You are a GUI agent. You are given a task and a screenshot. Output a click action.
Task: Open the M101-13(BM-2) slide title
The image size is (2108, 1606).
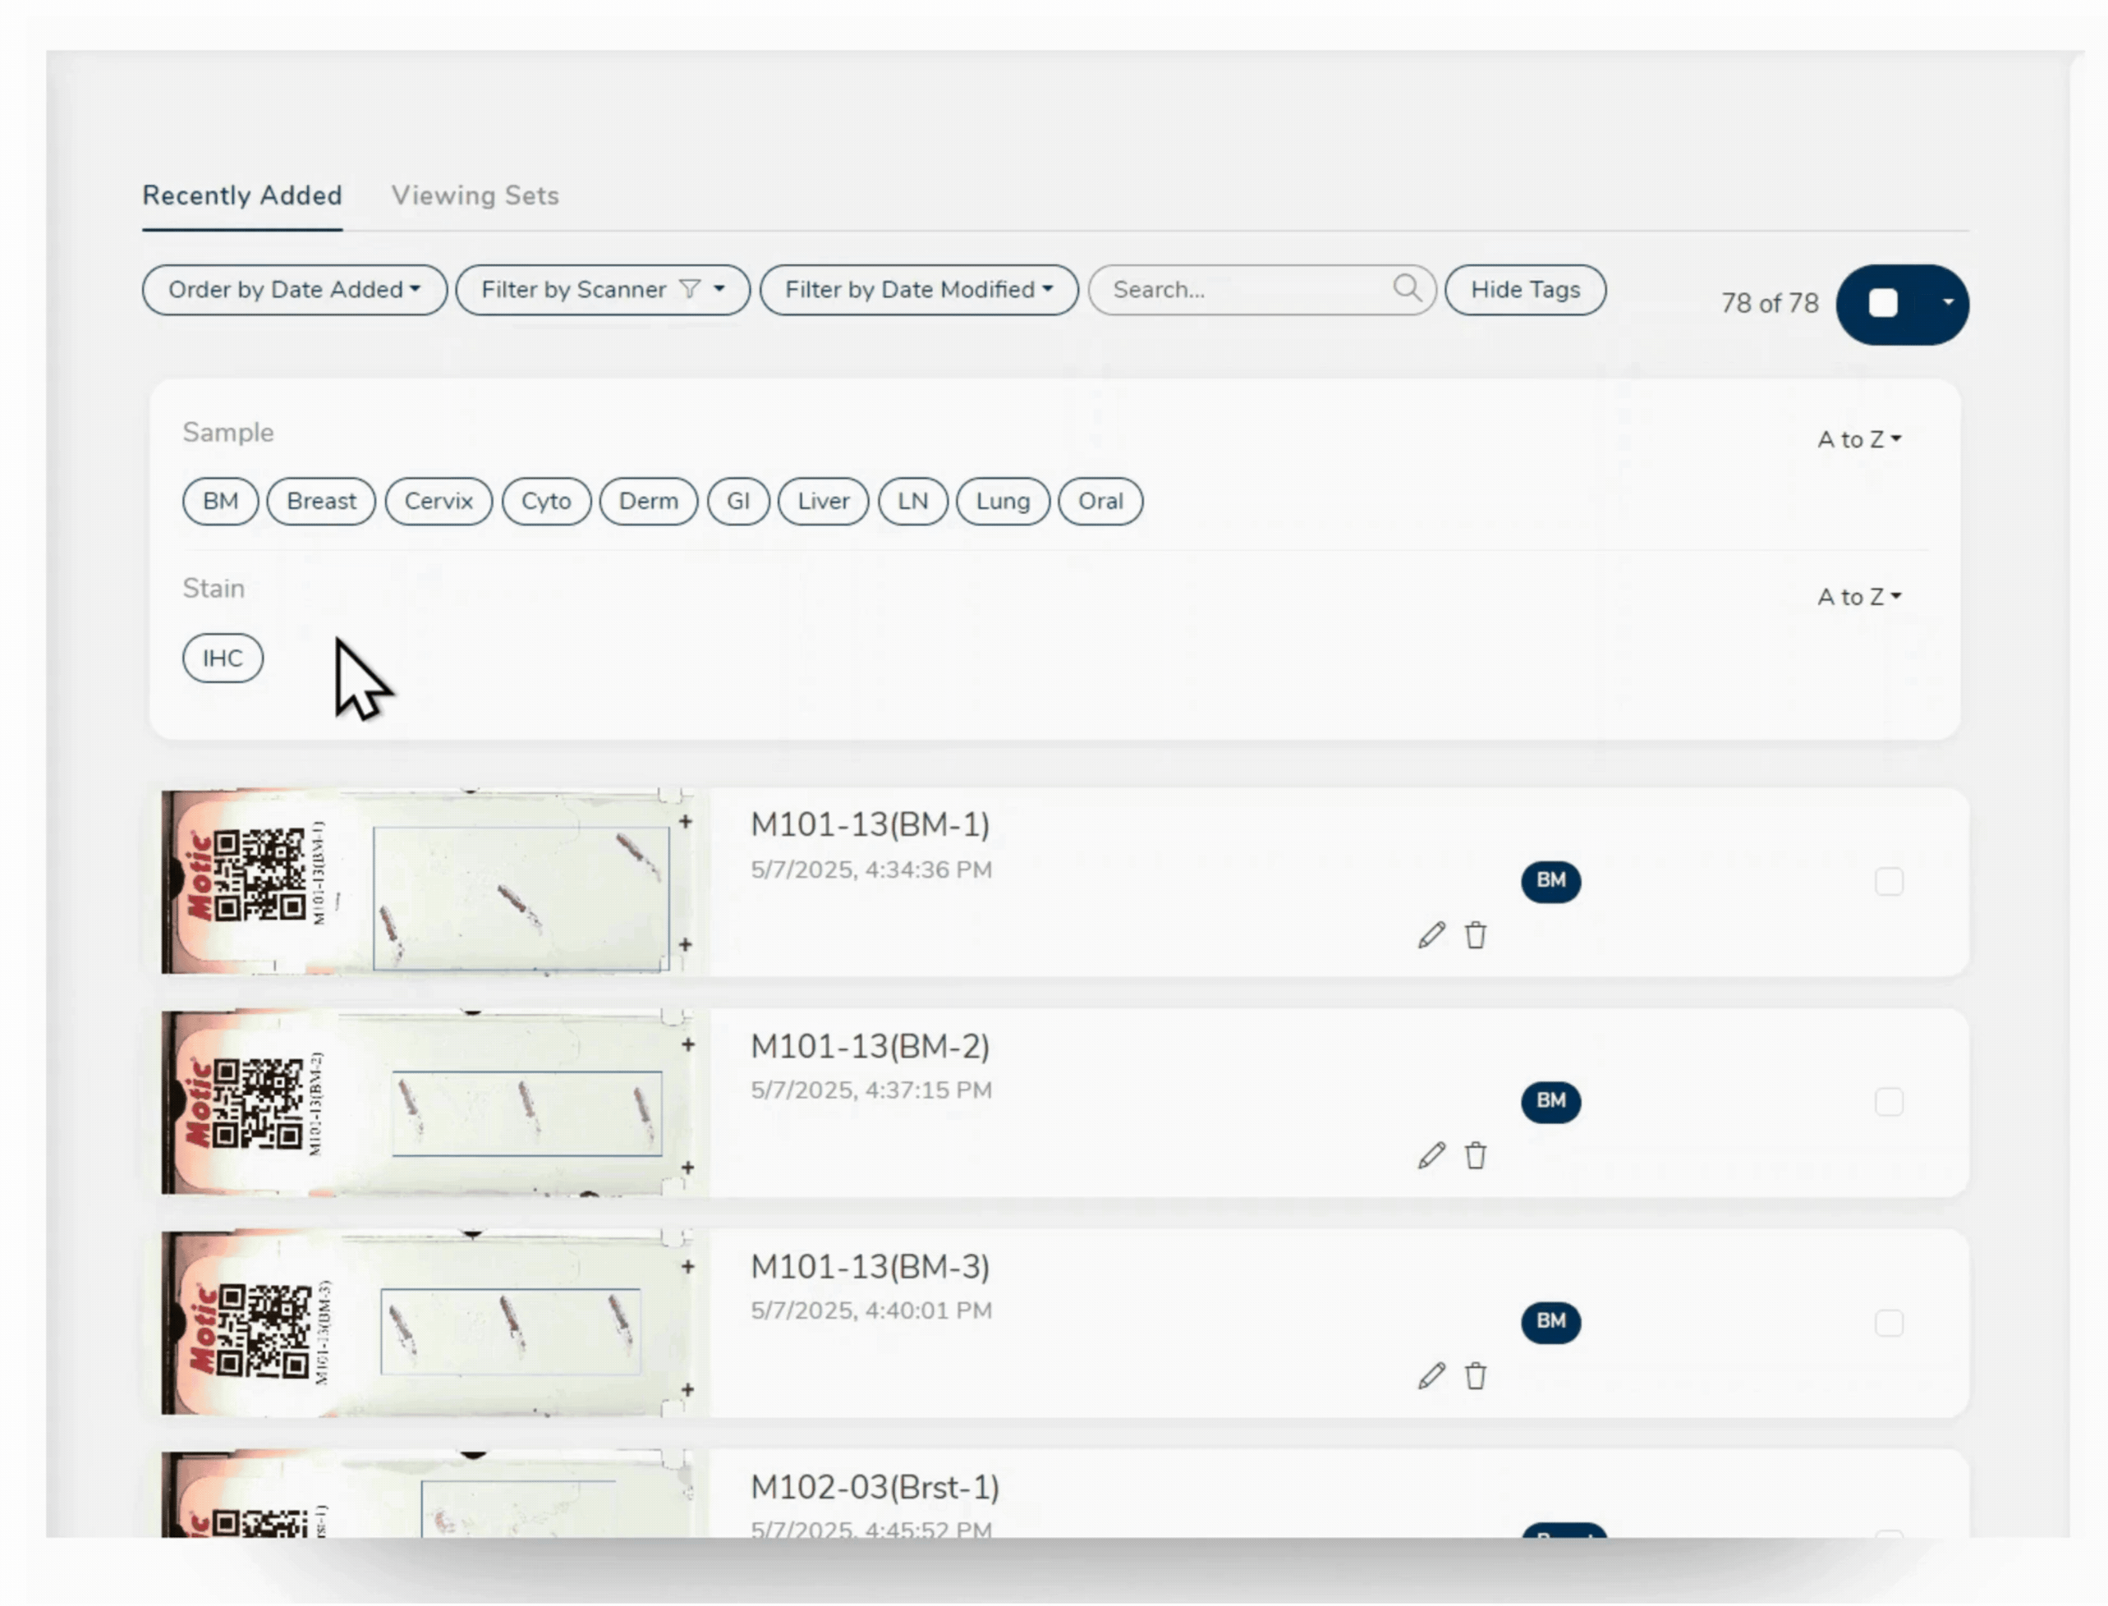pos(869,1046)
